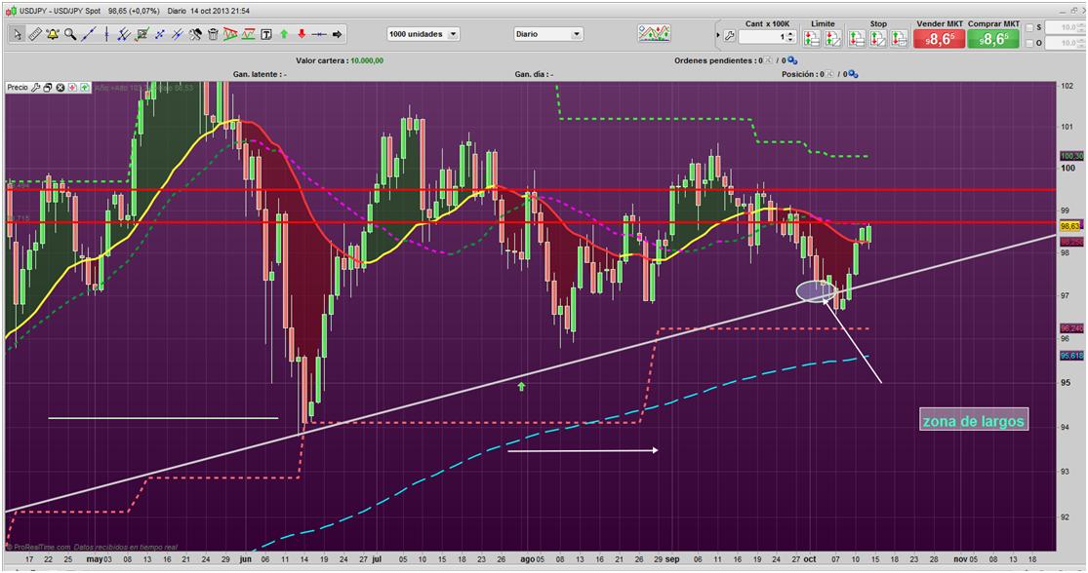Click the Vender MKT sell button
Image resolution: width=1088 pixels, height=573 pixels.
point(939,39)
